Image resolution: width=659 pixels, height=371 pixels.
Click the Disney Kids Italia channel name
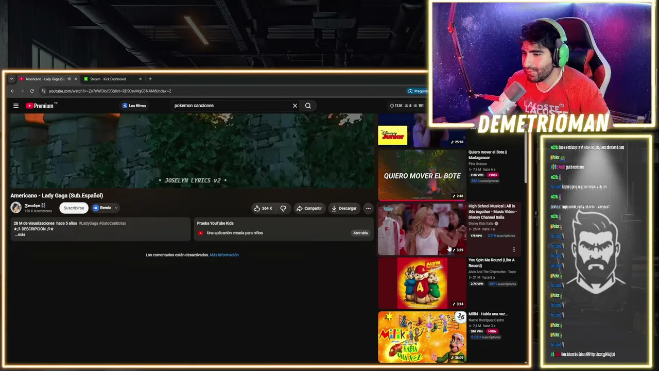(481, 224)
